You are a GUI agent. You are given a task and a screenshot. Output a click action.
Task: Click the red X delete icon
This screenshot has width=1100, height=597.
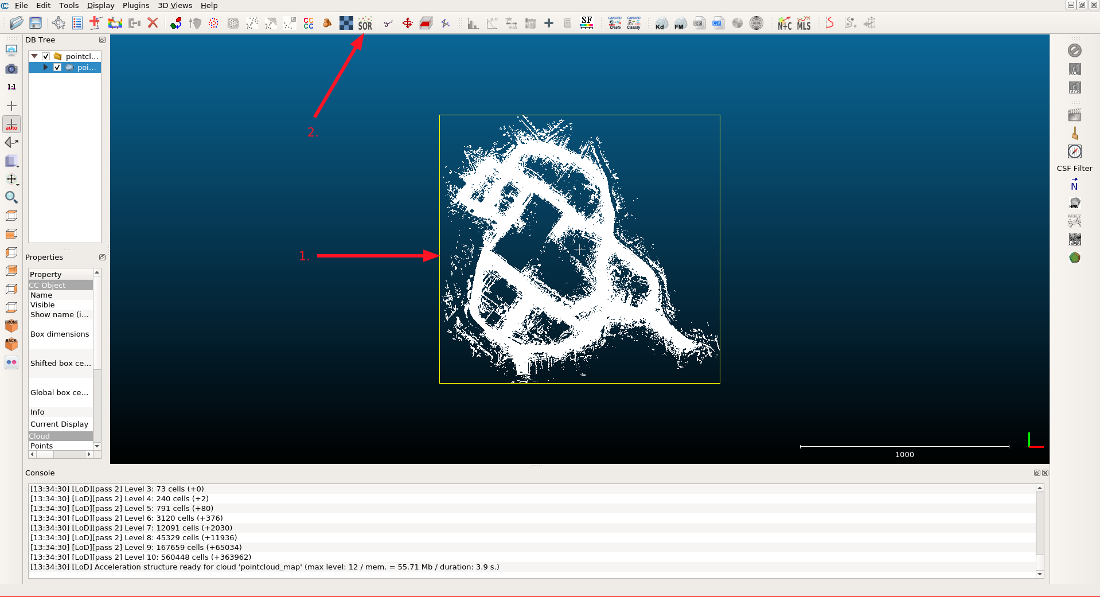(153, 24)
